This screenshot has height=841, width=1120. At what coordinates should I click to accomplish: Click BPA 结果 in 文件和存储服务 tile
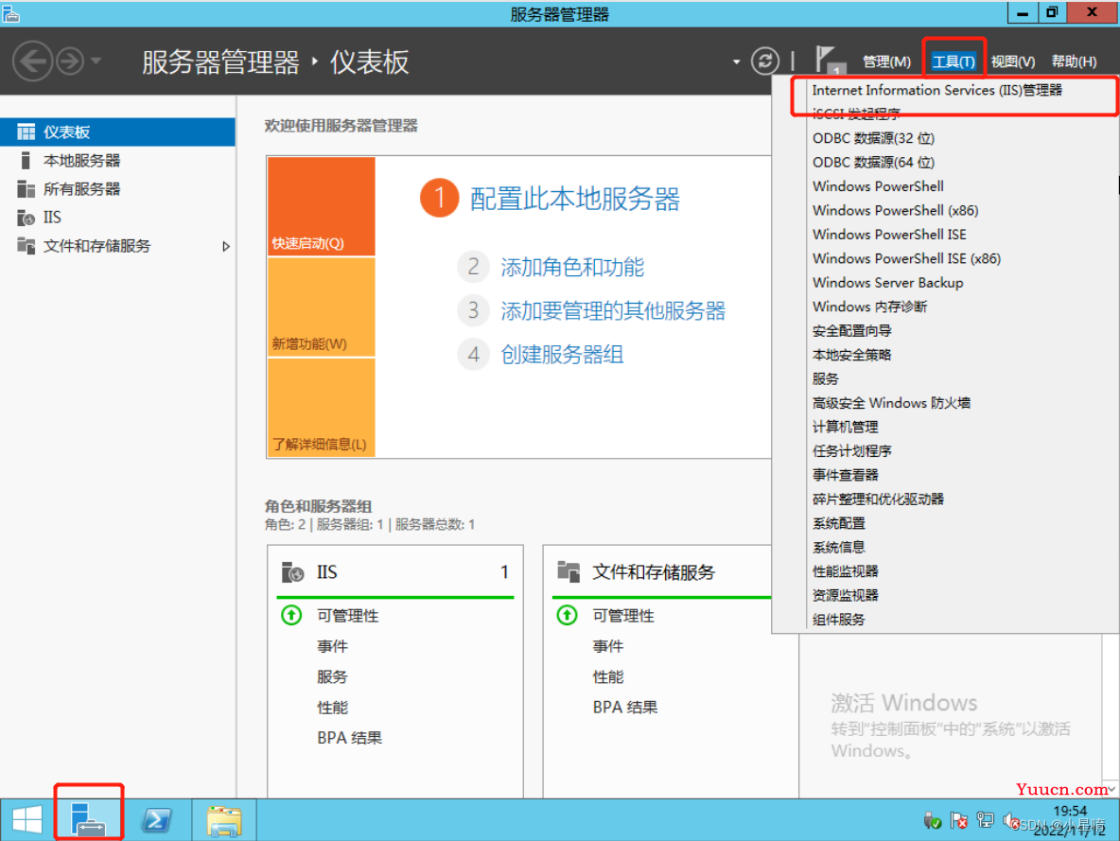click(x=625, y=708)
